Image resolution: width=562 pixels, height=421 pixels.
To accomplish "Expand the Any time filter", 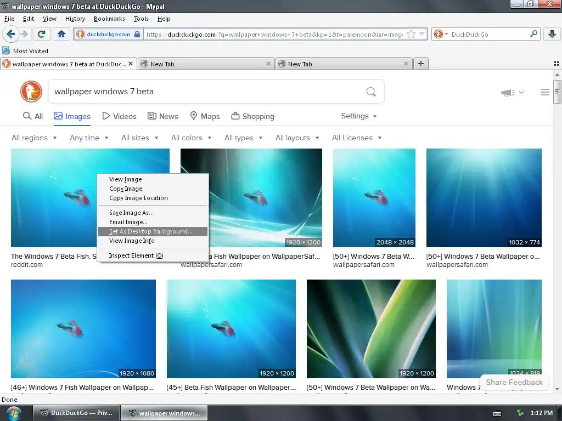I will click(89, 138).
